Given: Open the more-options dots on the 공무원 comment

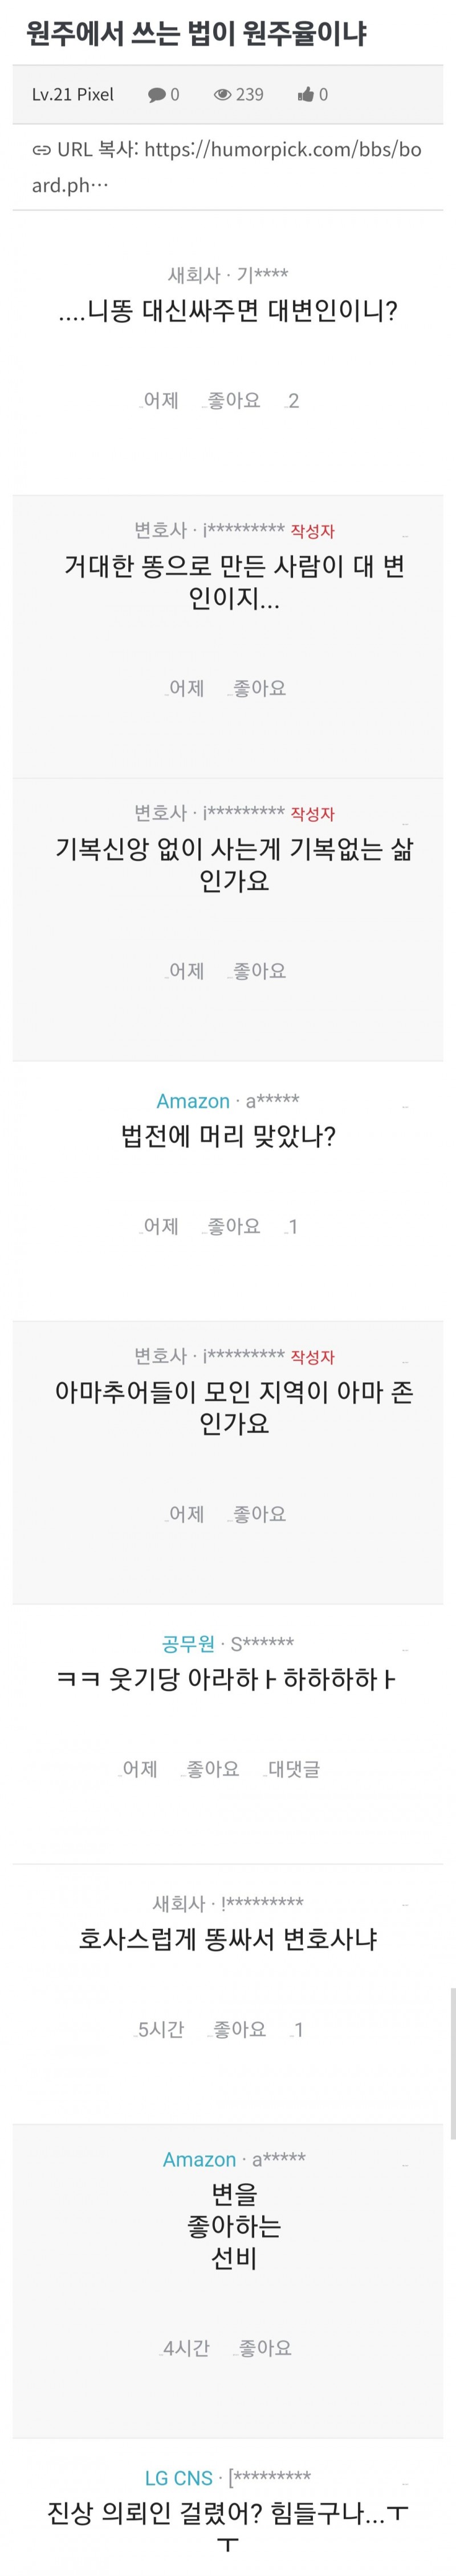Looking at the screenshot, I should click(405, 1649).
